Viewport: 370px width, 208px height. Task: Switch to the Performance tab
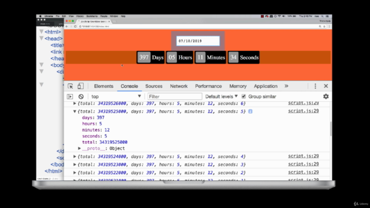[208, 86]
